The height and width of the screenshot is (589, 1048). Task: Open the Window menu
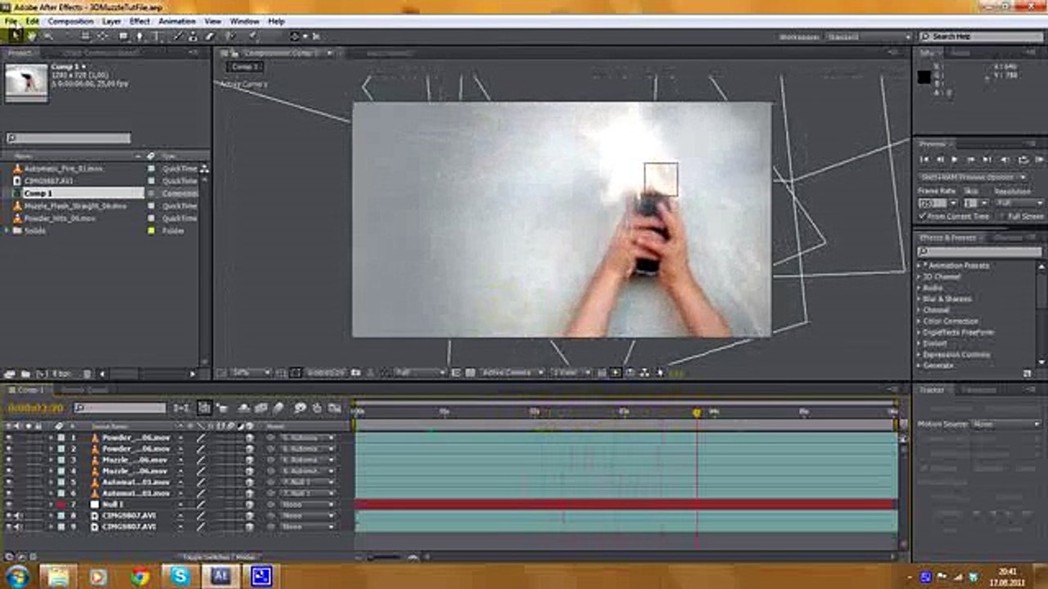[x=244, y=20]
